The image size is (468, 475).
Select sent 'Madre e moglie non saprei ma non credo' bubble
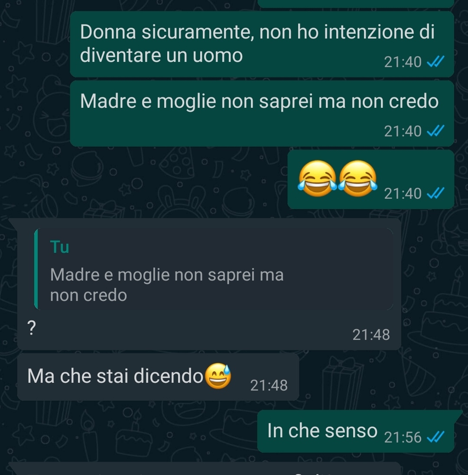[262, 113]
